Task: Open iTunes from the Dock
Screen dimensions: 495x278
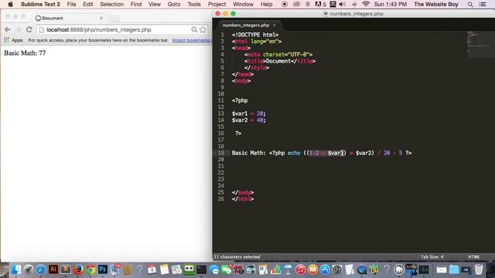Action: 300,270
